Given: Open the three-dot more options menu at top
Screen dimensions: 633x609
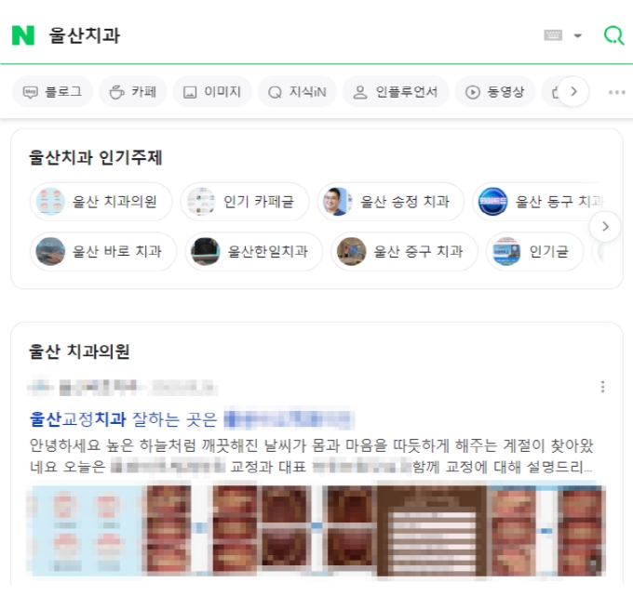Looking at the screenshot, I should coord(616,92).
